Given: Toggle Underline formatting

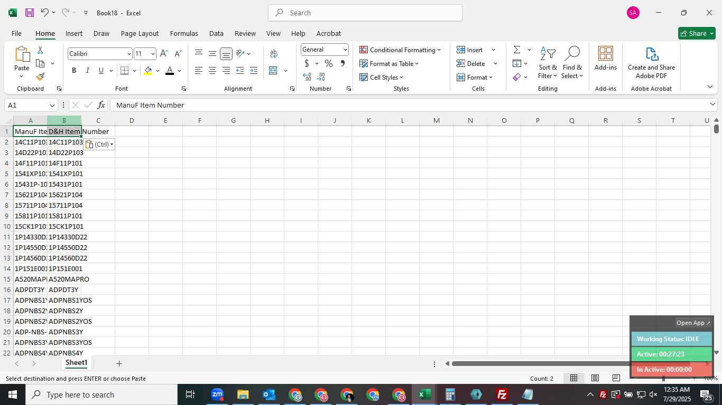Looking at the screenshot, I should [101, 71].
